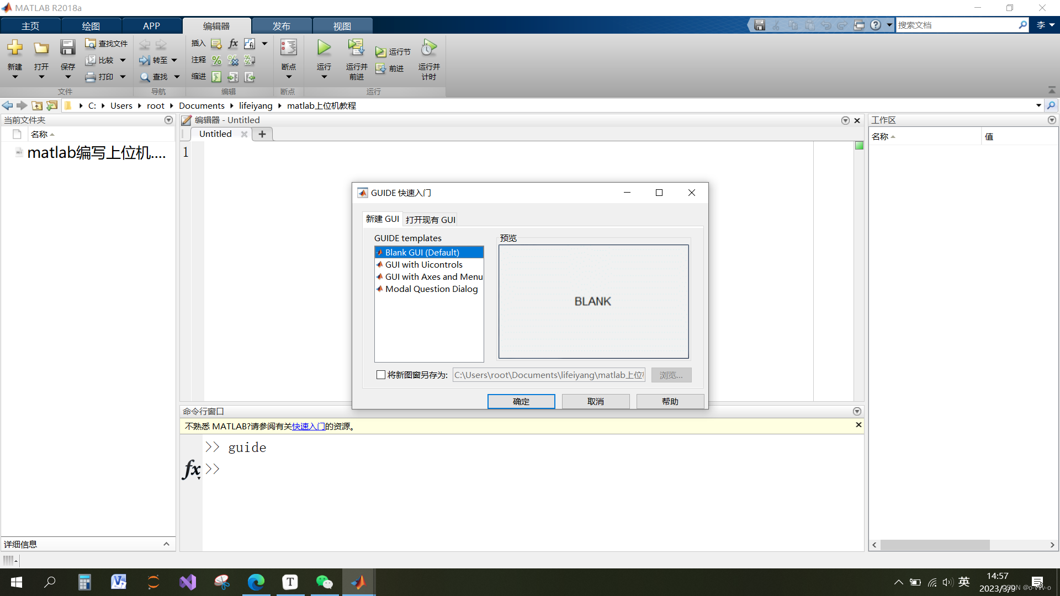
Task: Click the Run and Time (运行并计时) icon
Action: [x=428, y=48]
